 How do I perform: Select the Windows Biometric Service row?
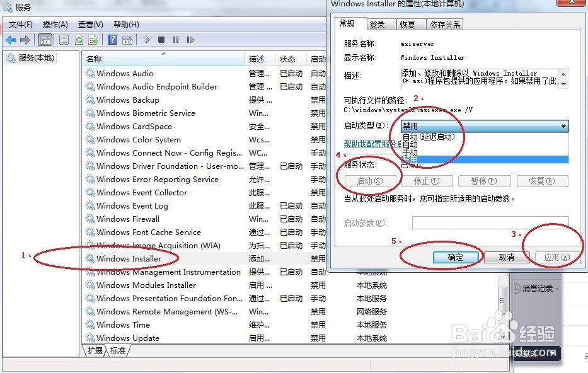click(x=205, y=113)
